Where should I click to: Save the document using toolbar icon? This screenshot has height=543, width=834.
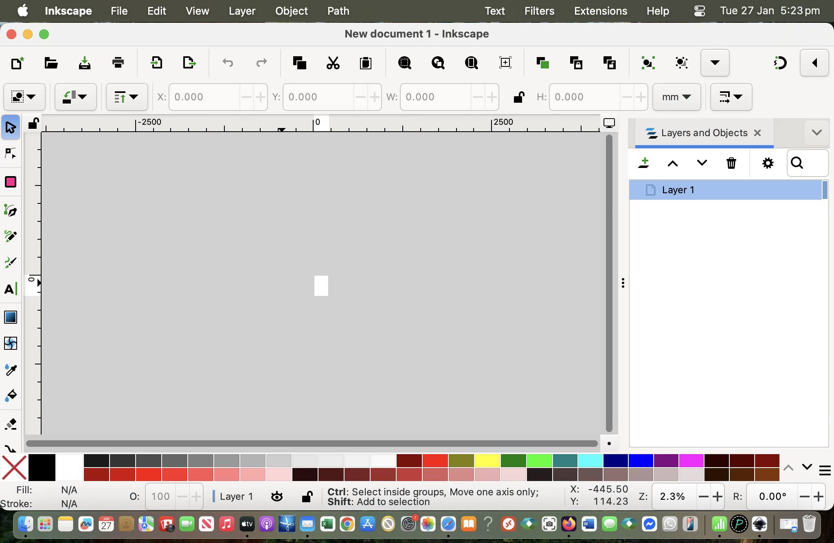tap(84, 63)
